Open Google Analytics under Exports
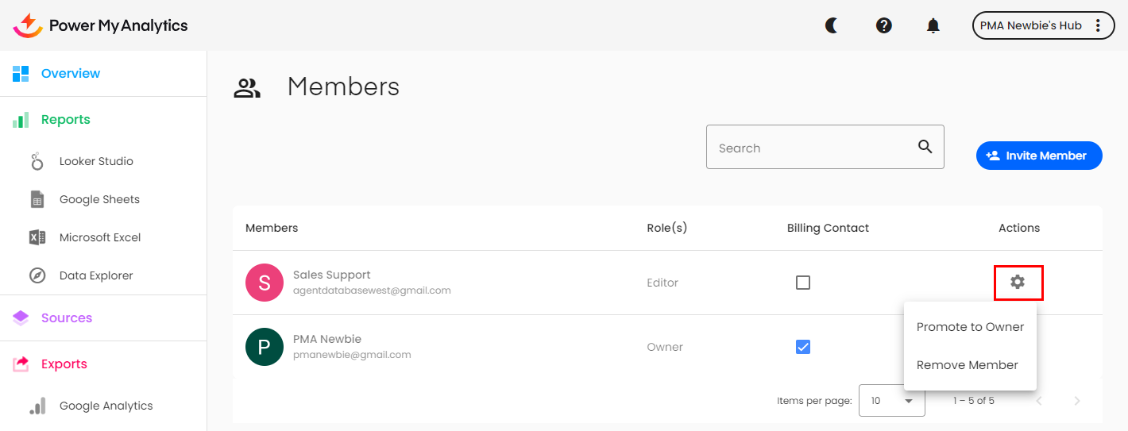This screenshot has height=431, width=1128. (106, 406)
